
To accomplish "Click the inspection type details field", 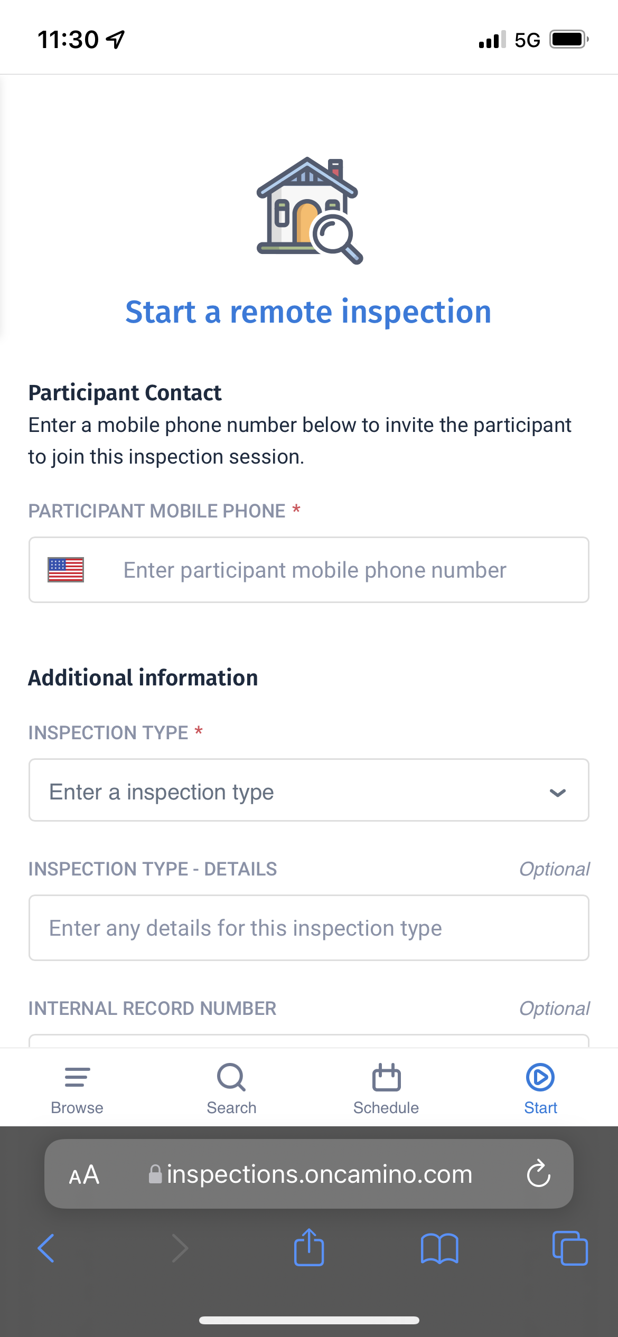I will point(309,928).
